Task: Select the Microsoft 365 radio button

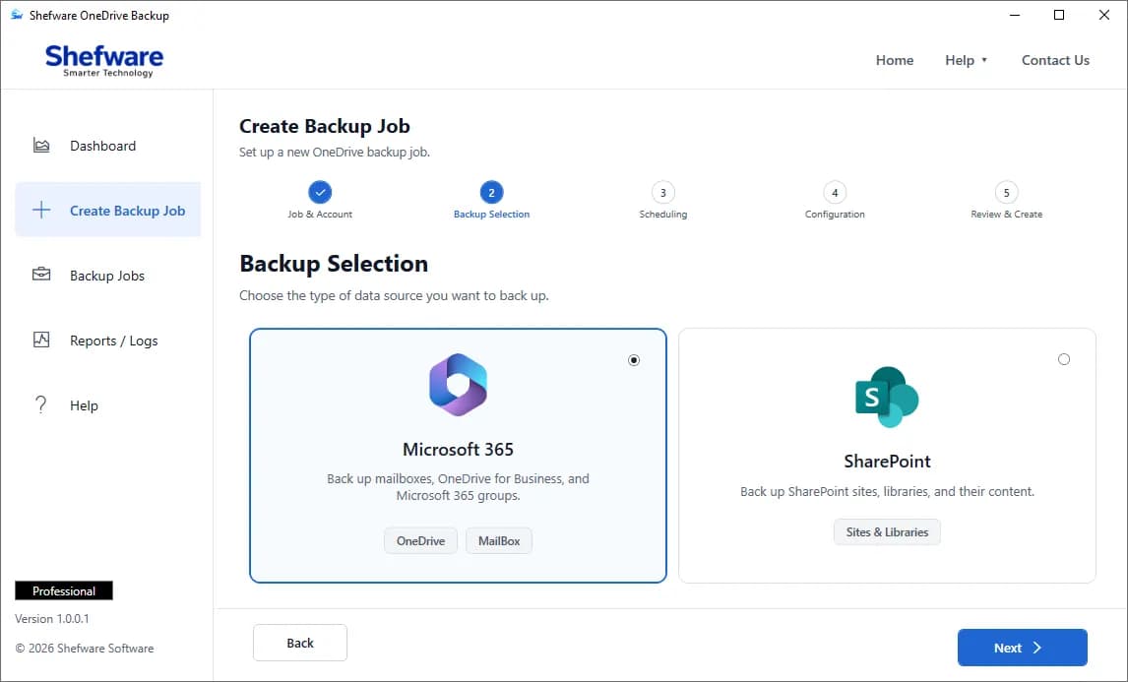Action: (634, 360)
